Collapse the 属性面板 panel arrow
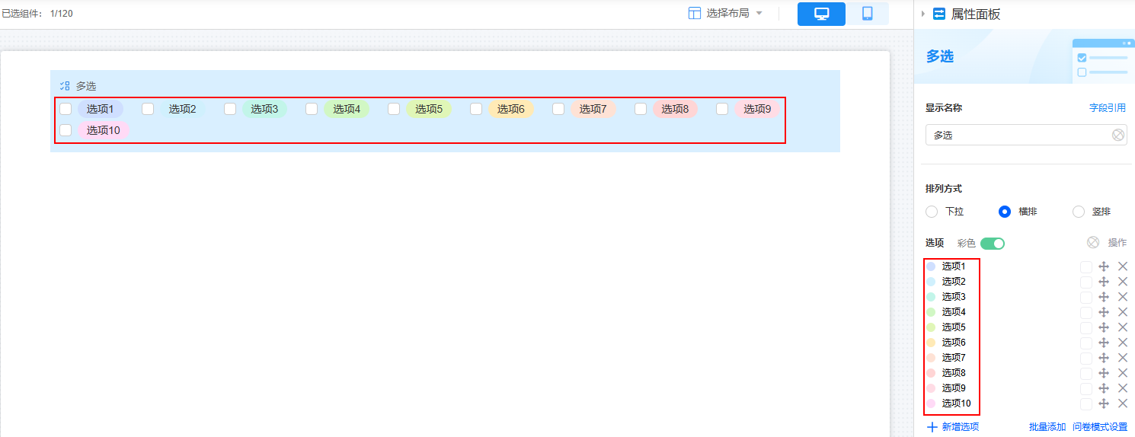 click(x=922, y=14)
